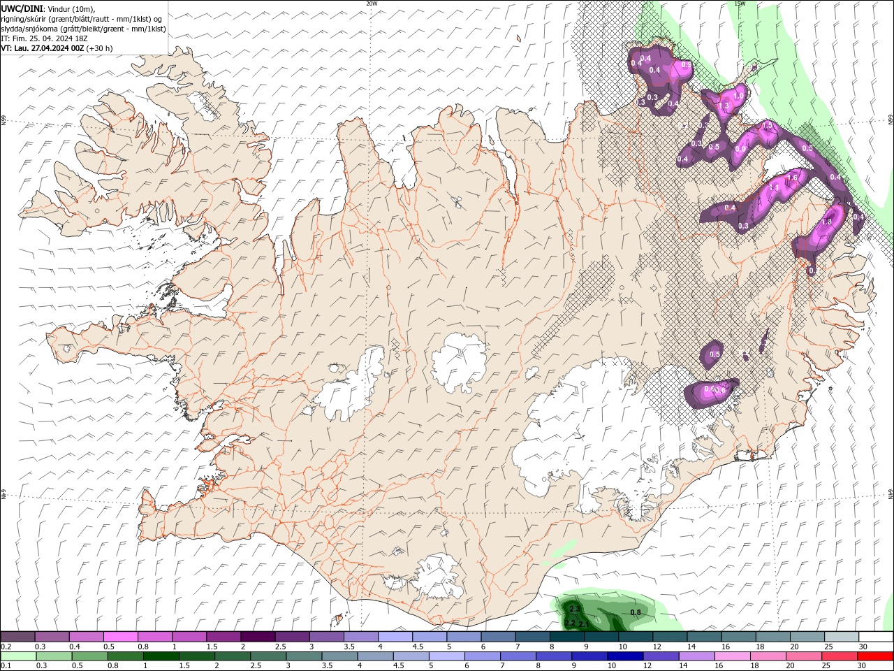This screenshot has width=894, height=671.
Task: Click the pale green 0.1 rain legend swatch
Action: [19, 656]
